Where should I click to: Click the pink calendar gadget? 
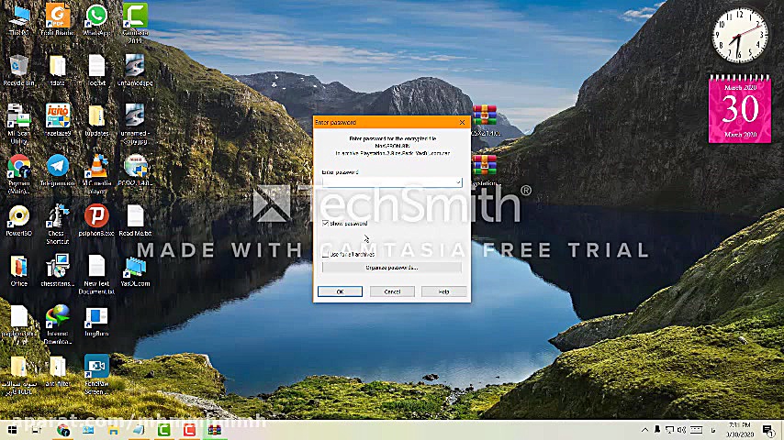pos(740,109)
